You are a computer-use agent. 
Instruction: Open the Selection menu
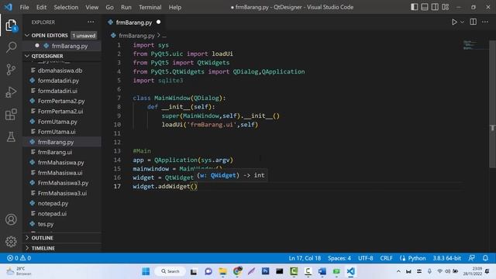pos(66,7)
